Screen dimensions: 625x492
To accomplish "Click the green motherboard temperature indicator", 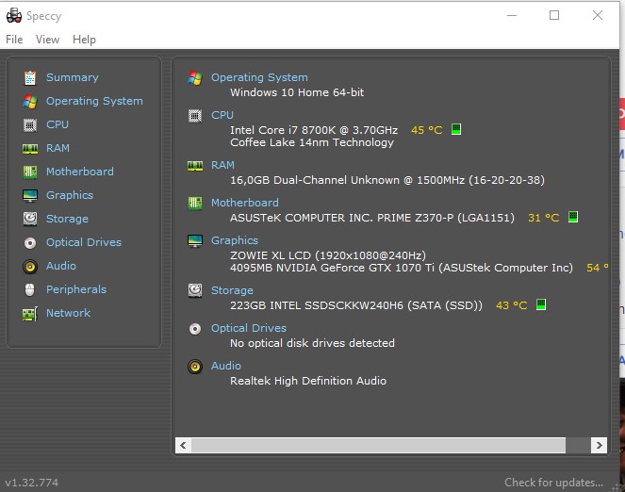I will (x=573, y=217).
